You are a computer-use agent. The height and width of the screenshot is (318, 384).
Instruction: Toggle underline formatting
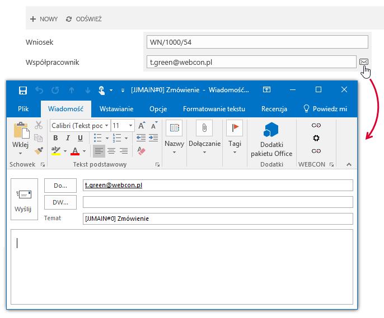pos(80,138)
